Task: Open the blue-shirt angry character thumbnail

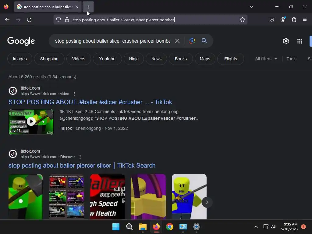Action: pos(189,197)
